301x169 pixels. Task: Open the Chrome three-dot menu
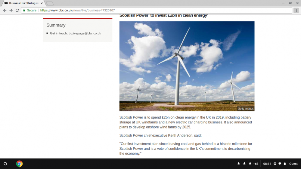click(296, 10)
